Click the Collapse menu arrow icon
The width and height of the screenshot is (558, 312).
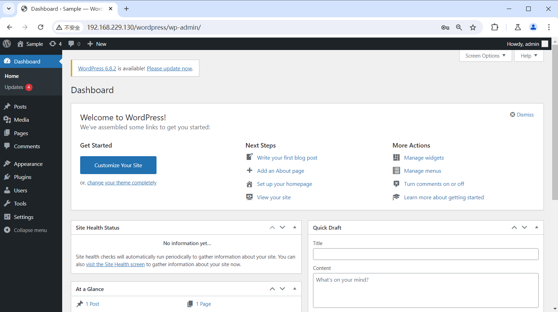pos(7,230)
